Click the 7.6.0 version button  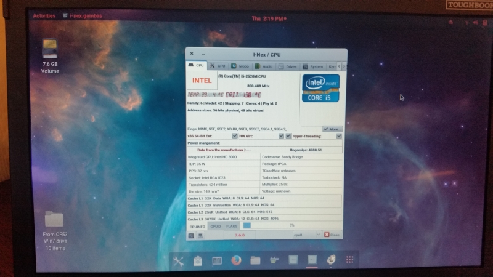(240, 235)
